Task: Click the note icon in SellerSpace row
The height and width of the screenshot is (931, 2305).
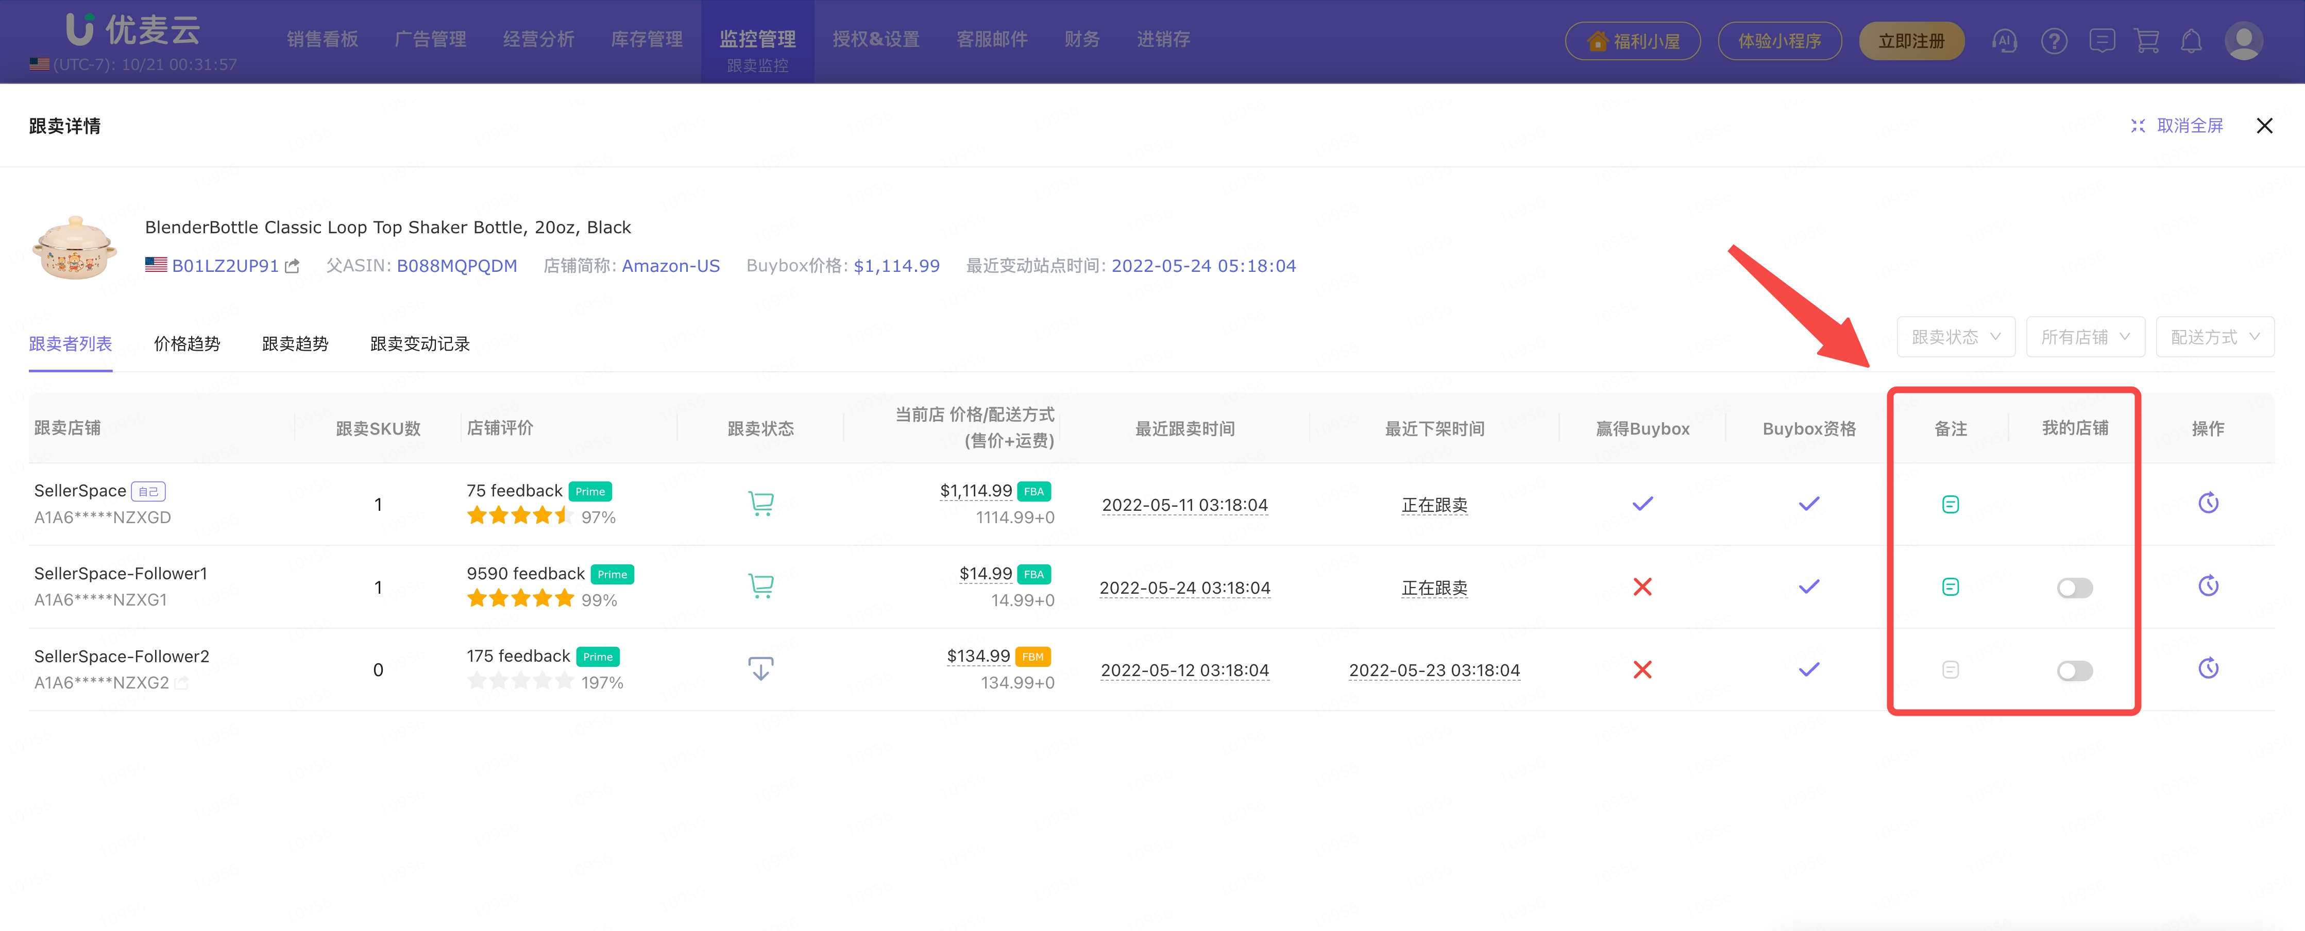Action: (x=1950, y=505)
